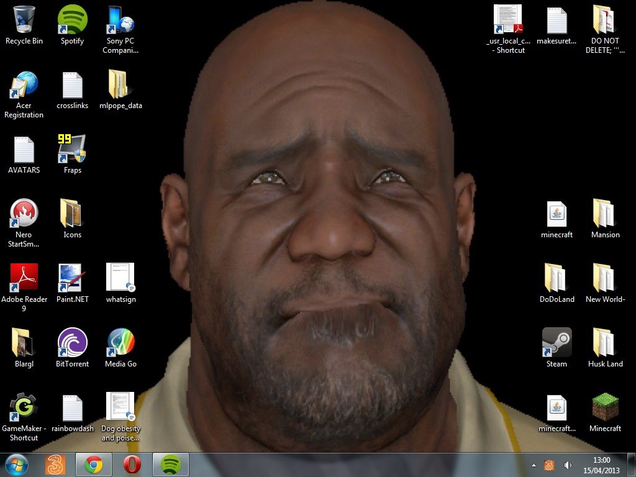
Task: Select the Nero StartSmart shortcut
Action: click(24, 224)
